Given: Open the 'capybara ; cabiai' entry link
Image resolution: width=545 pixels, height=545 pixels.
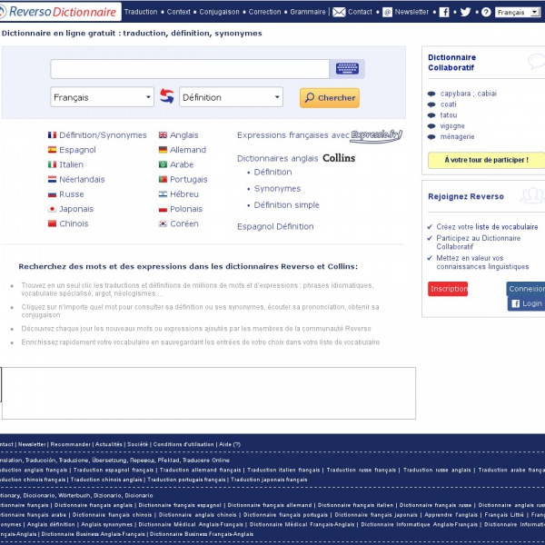Looking at the screenshot, I should [x=468, y=94].
